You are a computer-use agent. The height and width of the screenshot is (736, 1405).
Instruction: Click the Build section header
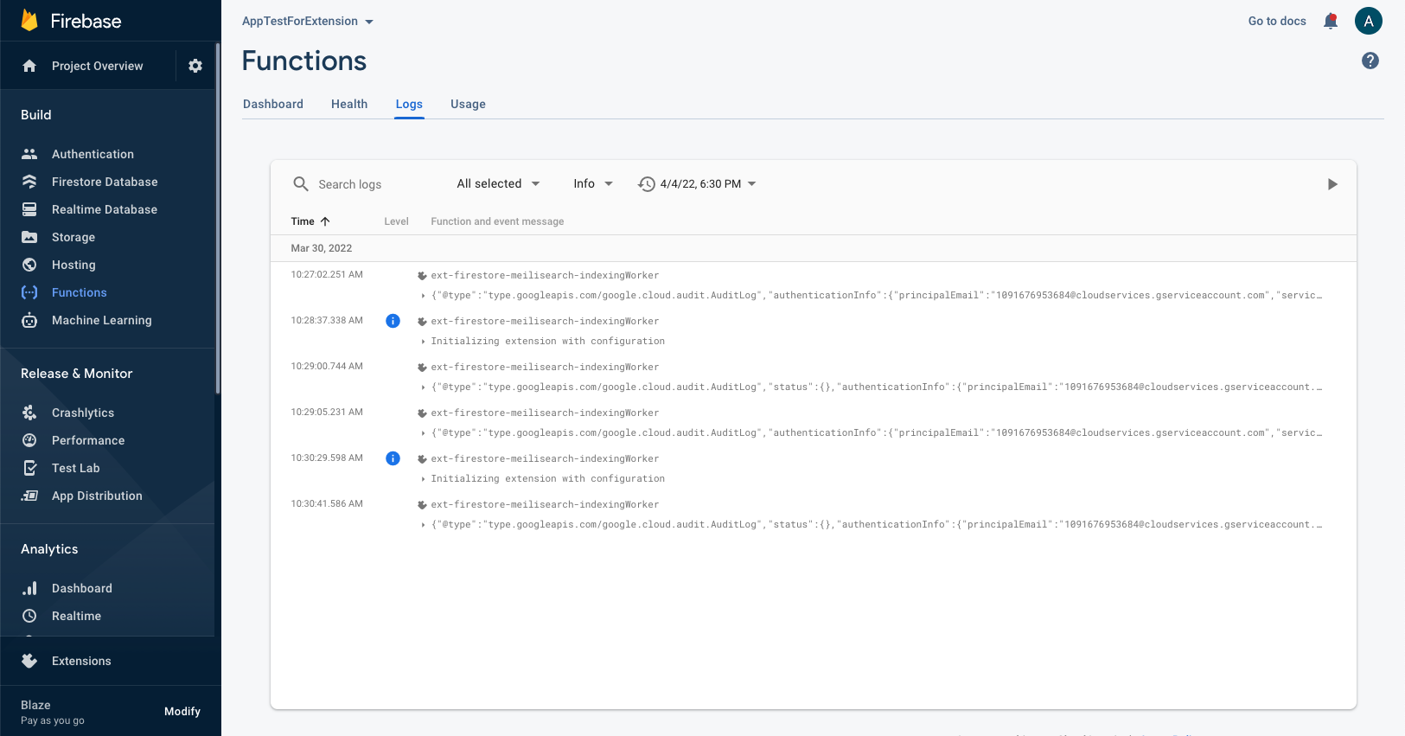tap(36, 115)
